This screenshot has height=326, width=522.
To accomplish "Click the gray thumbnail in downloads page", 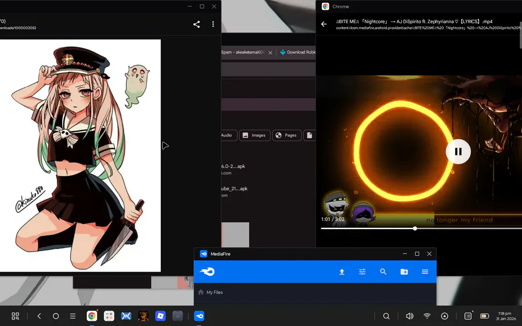I will 235,235.
